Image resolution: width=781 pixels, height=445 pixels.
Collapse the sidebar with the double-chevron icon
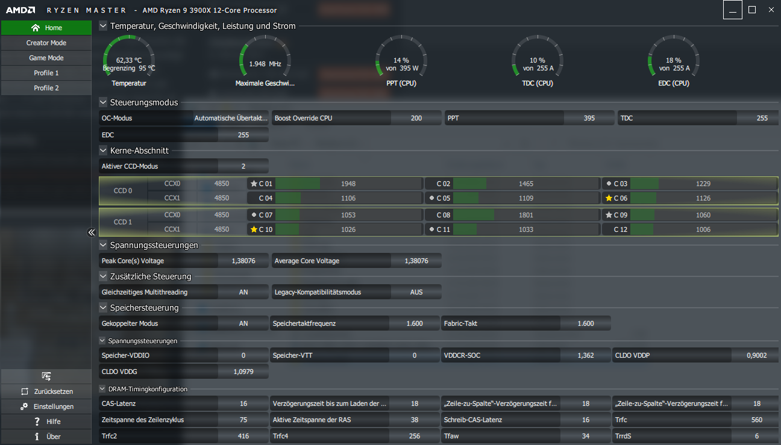(x=92, y=232)
